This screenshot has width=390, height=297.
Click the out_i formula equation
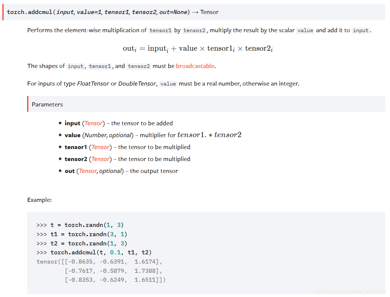click(x=198, y=49)
